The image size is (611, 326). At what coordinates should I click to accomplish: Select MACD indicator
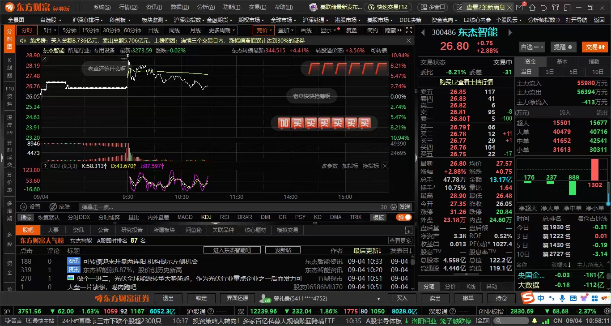tap(185, 217)
